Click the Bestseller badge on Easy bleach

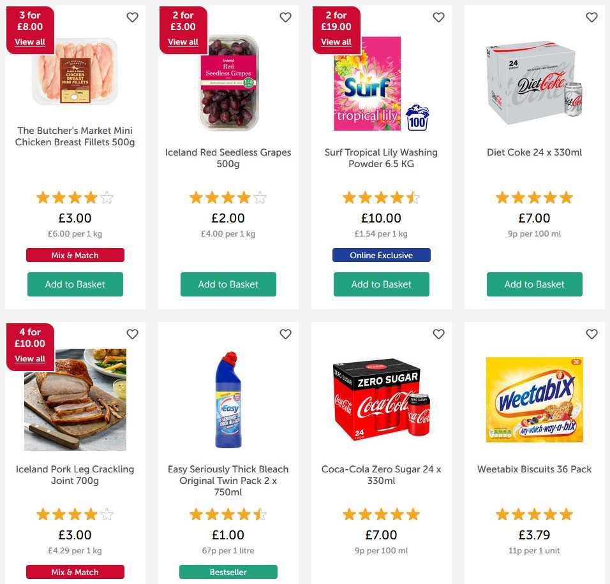tap(228, 572)
